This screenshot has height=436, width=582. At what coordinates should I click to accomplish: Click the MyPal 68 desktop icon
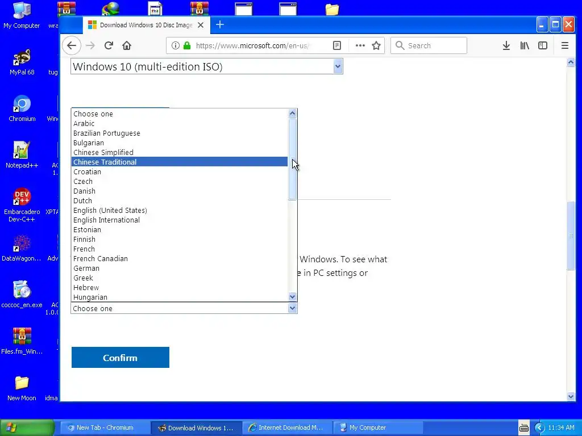click(x=22, y=62)
